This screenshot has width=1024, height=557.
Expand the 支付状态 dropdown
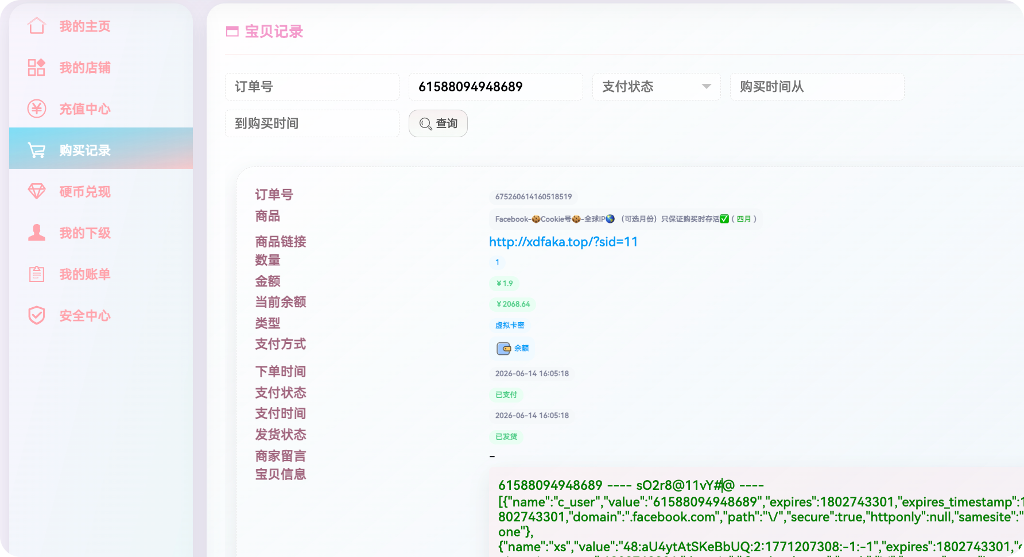657,87
